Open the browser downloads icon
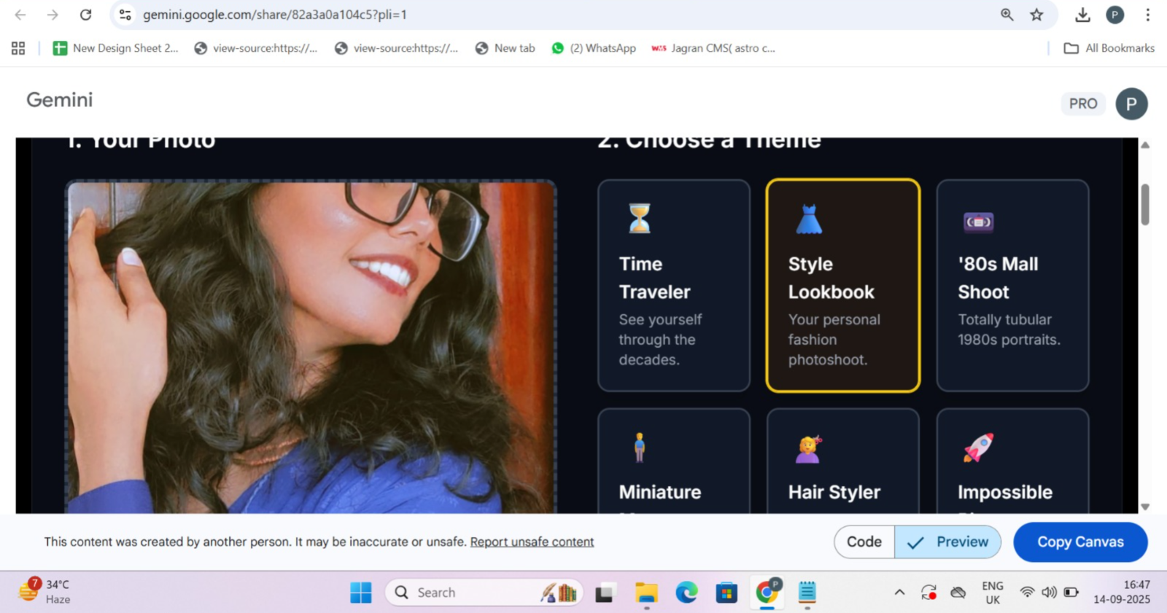The height and width of the screenshot is (613, 1167). tap(1082, 15)
